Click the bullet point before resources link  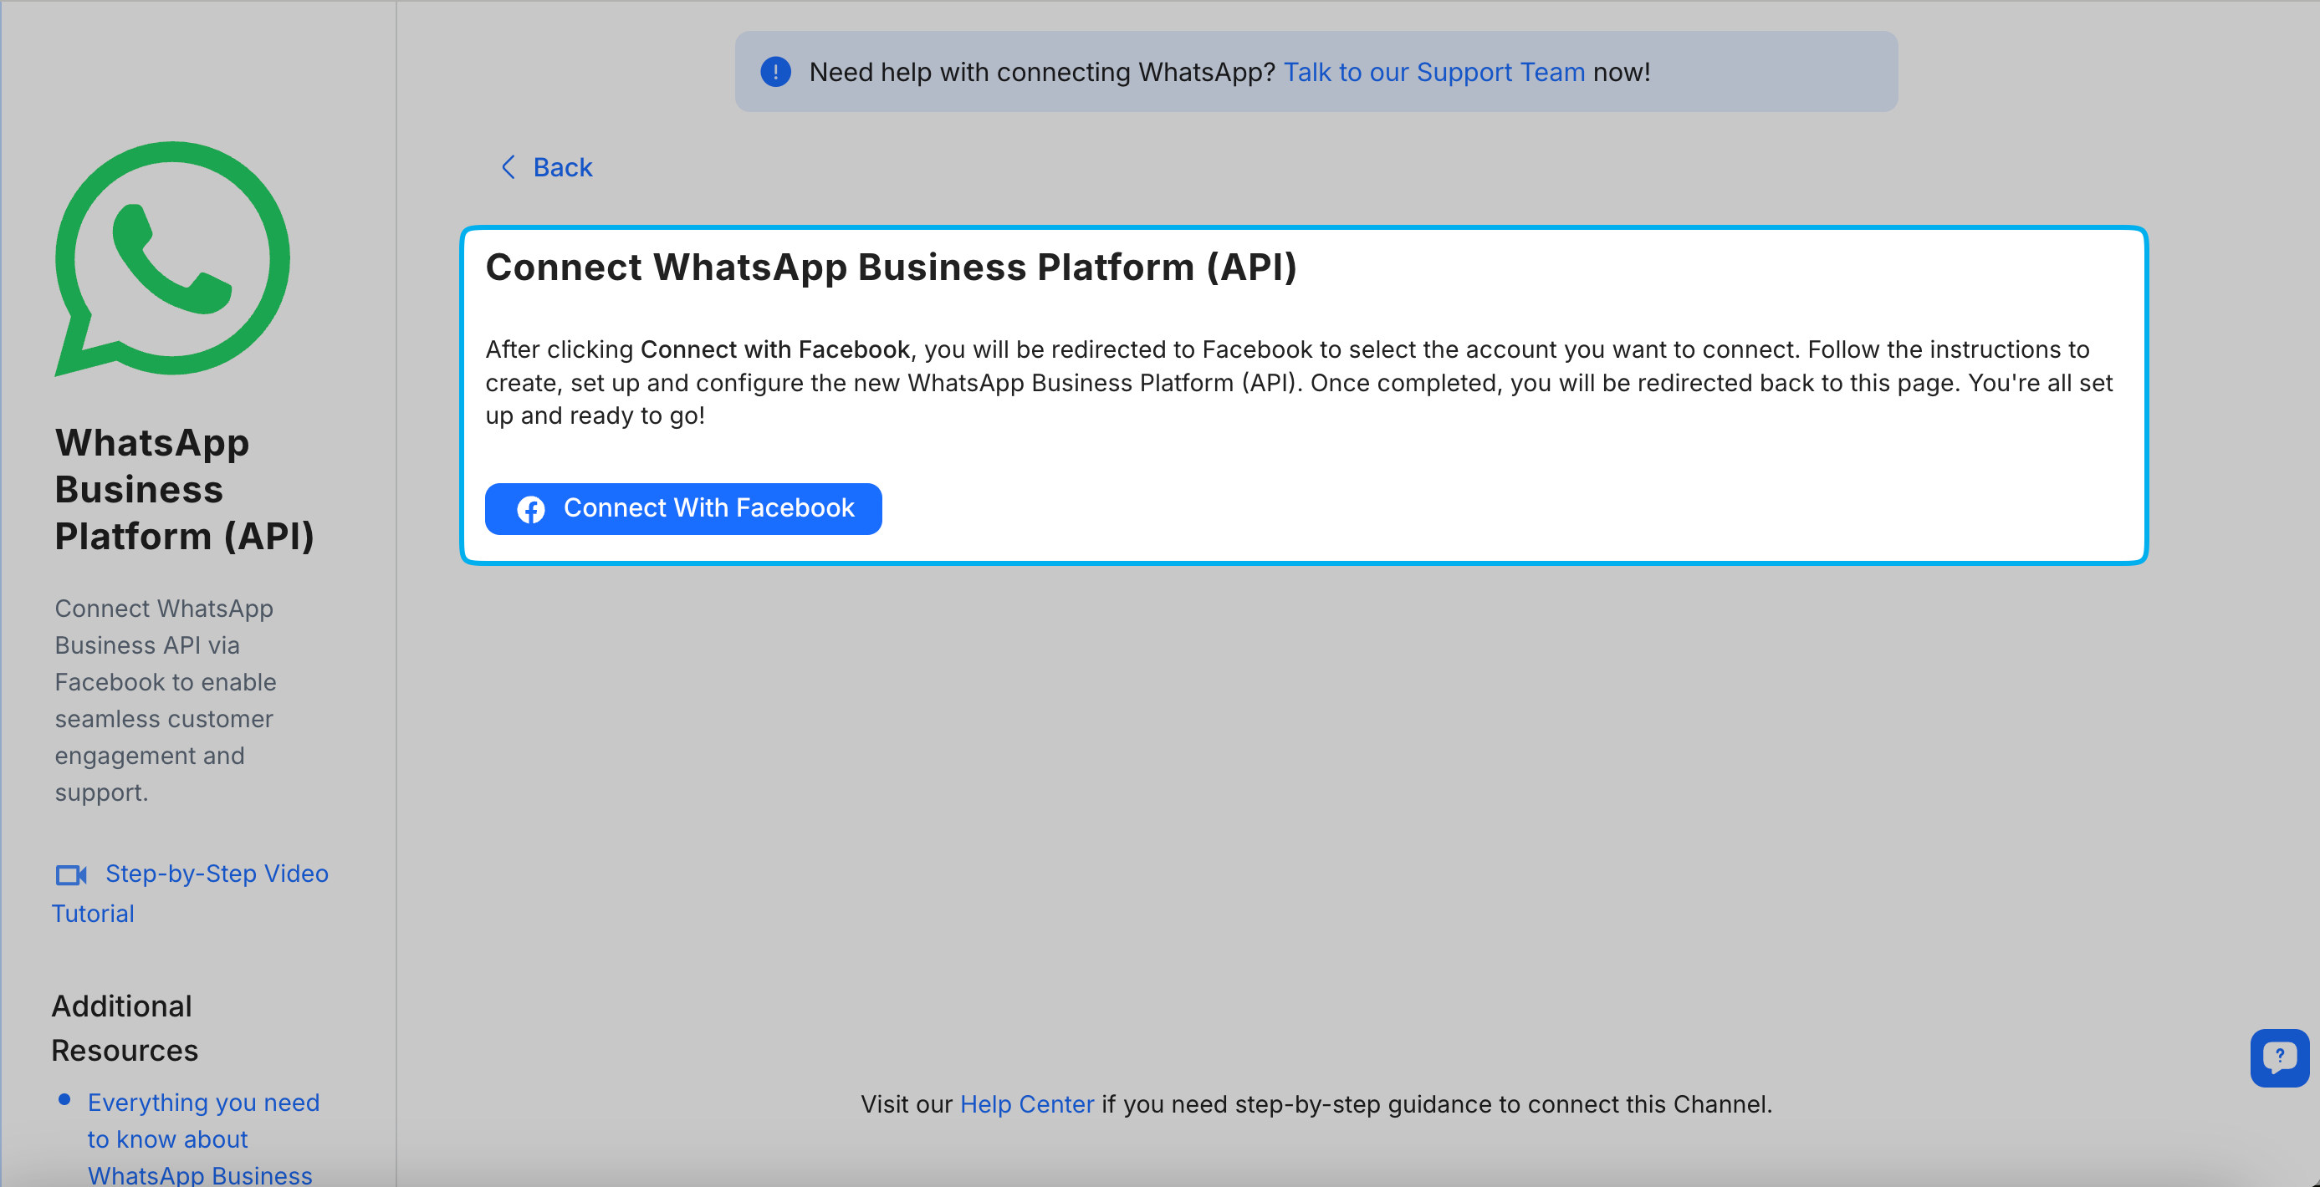(x=64, y=1100)
